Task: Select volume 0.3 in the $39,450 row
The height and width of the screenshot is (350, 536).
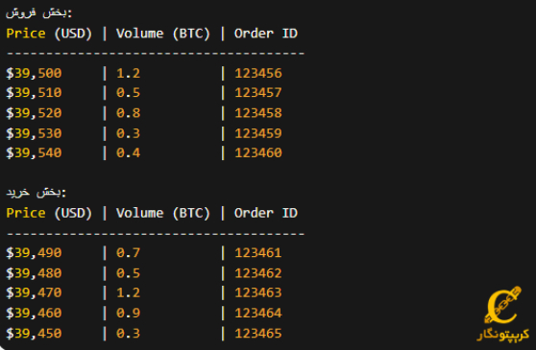Action: pyautogui.click(x=128, y=334)
